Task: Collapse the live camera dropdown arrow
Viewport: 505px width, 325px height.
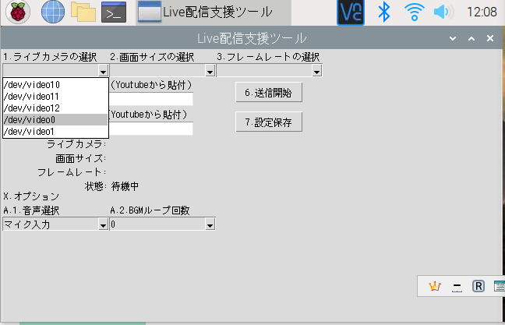Action: click(x=103, y=71)
